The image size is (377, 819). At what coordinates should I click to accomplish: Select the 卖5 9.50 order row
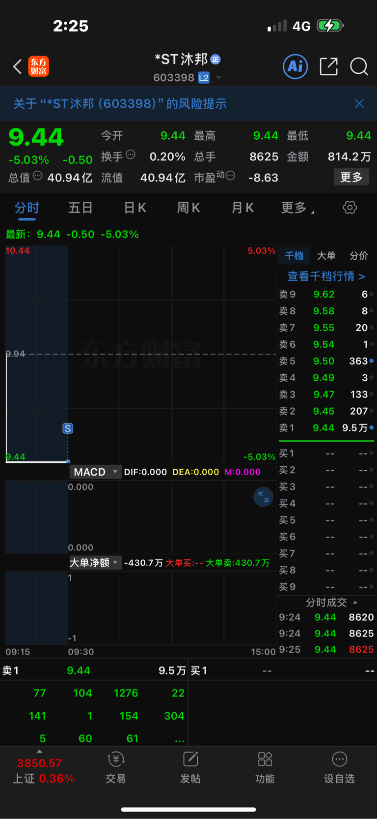click(x=326, y=361)
